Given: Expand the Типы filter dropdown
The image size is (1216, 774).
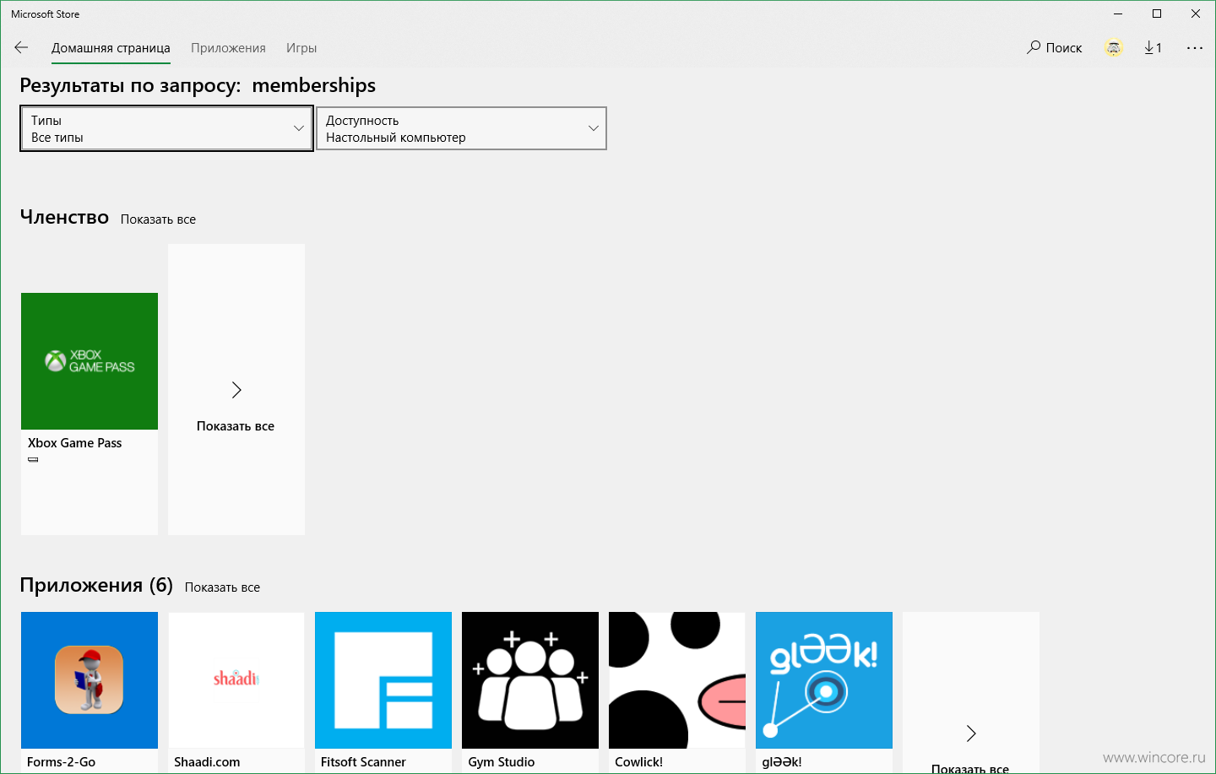Looking at the screenshot, I should point(166,128).
